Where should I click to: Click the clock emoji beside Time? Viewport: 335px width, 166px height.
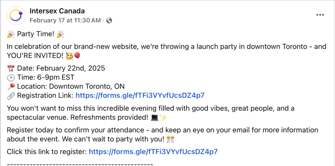(11, 78)
